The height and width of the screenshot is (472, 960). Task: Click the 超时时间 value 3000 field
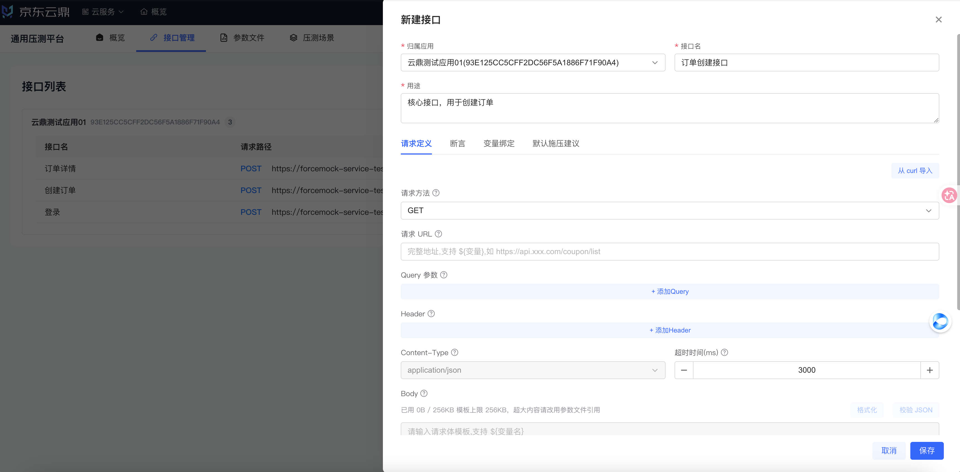(x=807, y=370)
